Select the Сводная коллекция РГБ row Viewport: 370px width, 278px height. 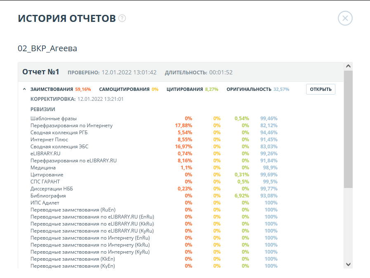tap(59, 133)
